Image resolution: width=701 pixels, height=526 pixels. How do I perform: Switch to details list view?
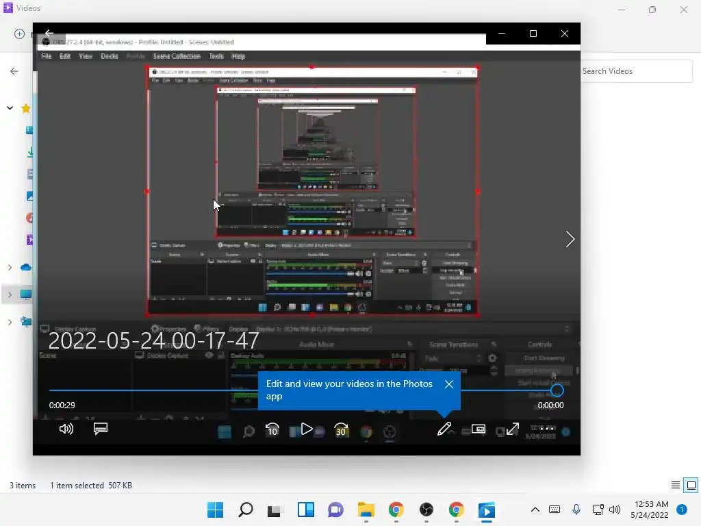tap(676, 486)
